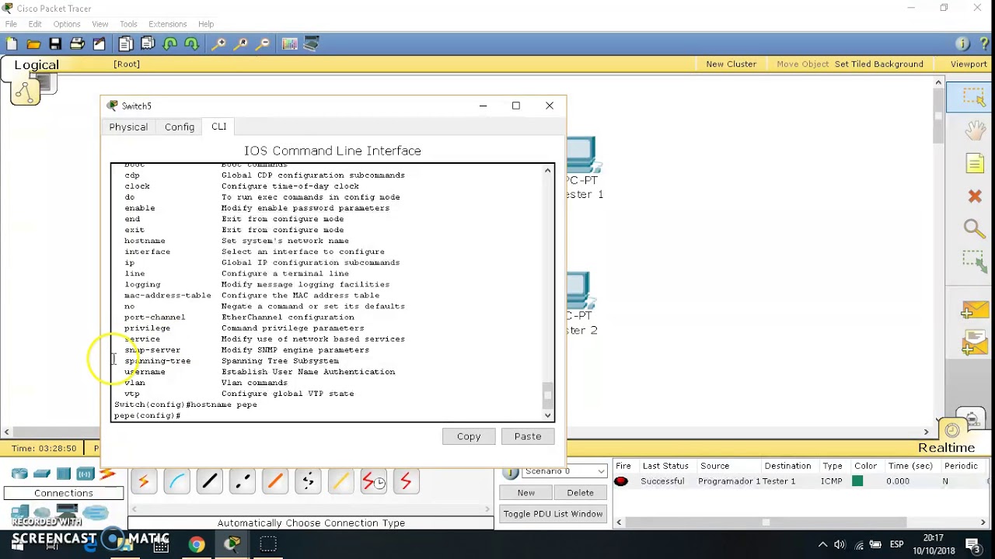
Task: Switch to the Physical tab in Switch5
Action: pyautogui.click(x=128, y=127)
